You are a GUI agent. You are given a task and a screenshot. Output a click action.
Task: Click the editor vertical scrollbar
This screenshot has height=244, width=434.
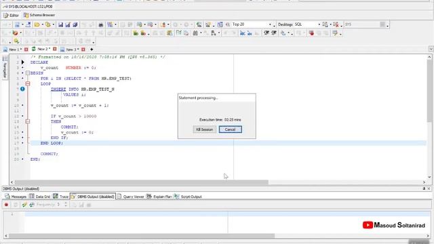[x=429, y=90]
